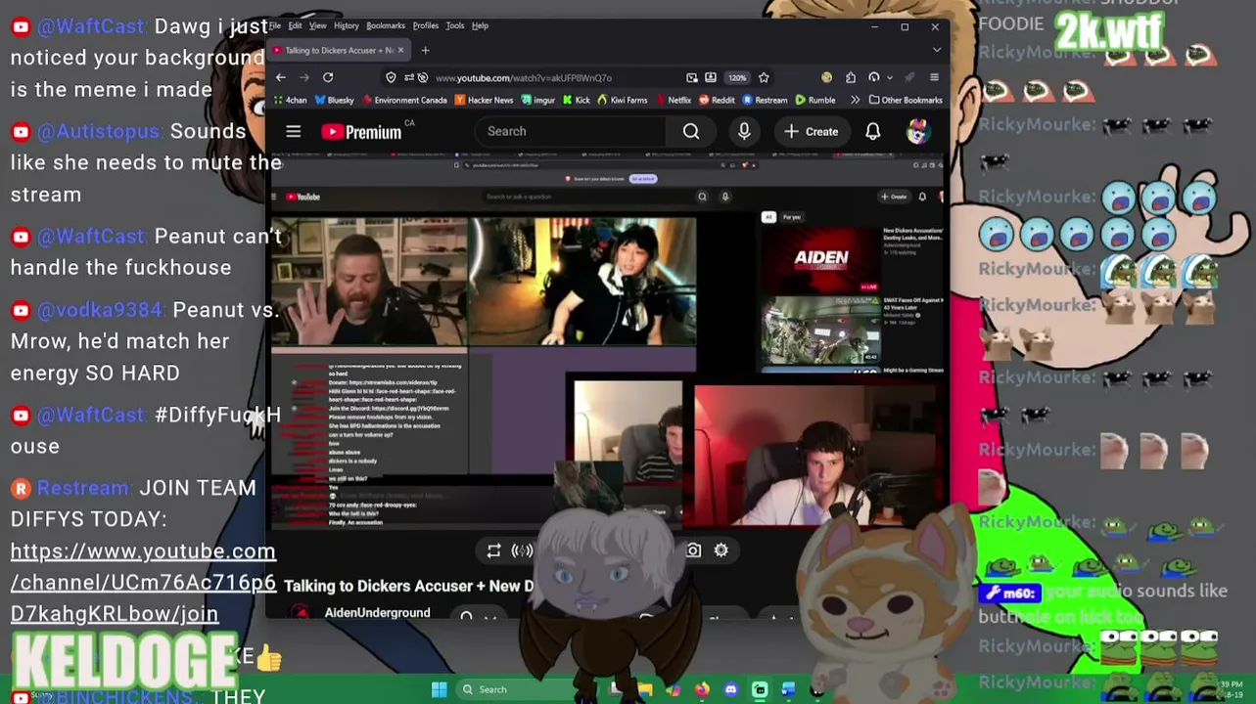The height and width of the screenshot is (704, 1256).
Task: Open the Firefox extensions puzzle icon
Action: click(850, 77)
